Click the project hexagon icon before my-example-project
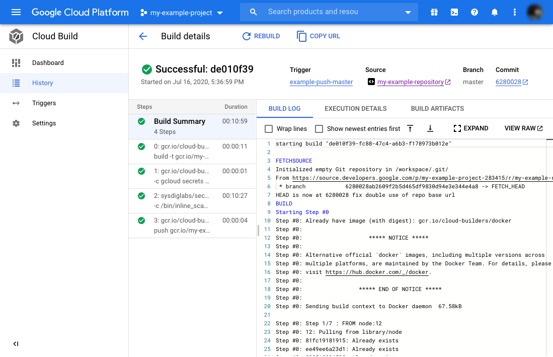Image resolution: width=553 pixels, height=357 pixels. click(x=143, y=13)
